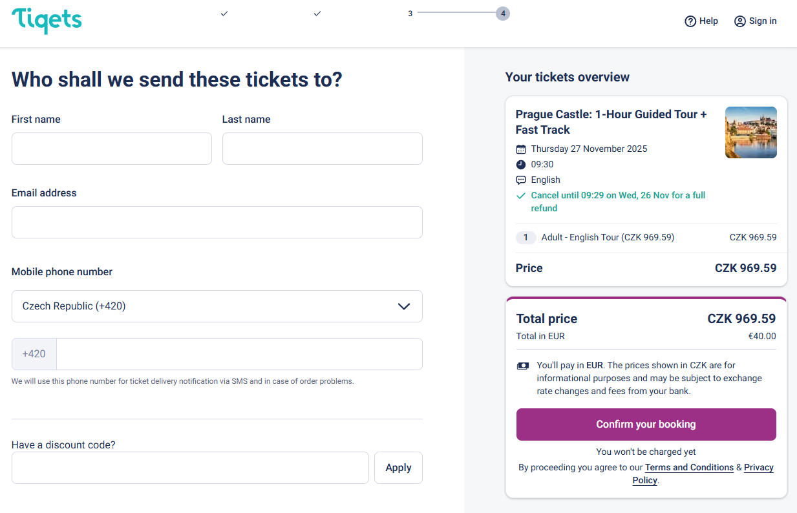Open the Privacy Policy link

coord(758,467)
